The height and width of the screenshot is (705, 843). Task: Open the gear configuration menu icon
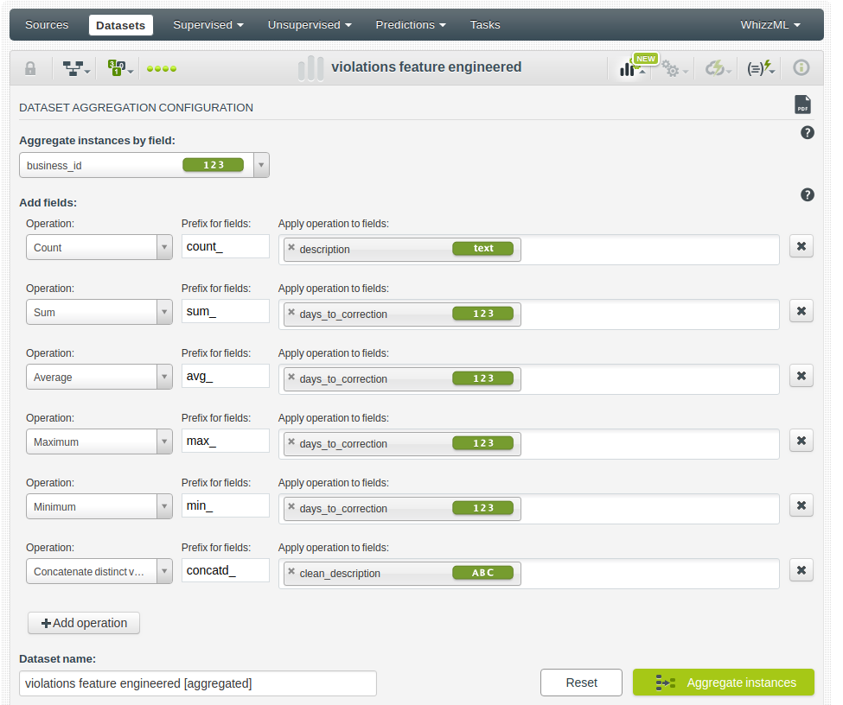click(x=674, y=68)
